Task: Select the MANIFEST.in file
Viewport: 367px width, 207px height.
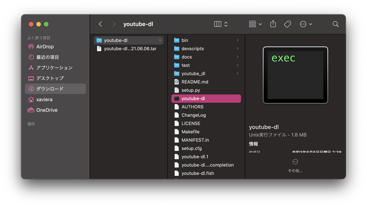Action: (x=206, y=140)
